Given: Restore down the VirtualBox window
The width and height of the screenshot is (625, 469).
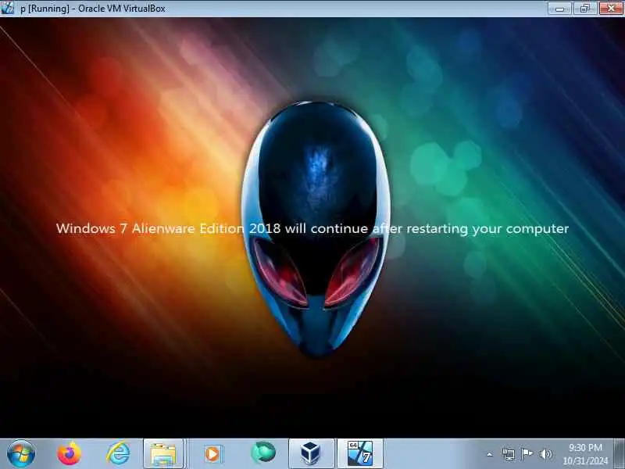Looking at the screenshot, I should [584, 8].
